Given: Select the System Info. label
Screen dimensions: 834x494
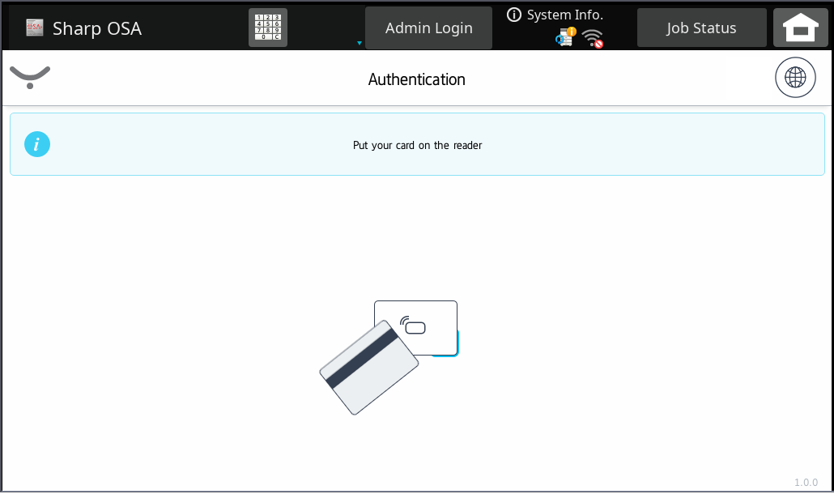Looking at the screenshot, I should (x=564, y=15).
